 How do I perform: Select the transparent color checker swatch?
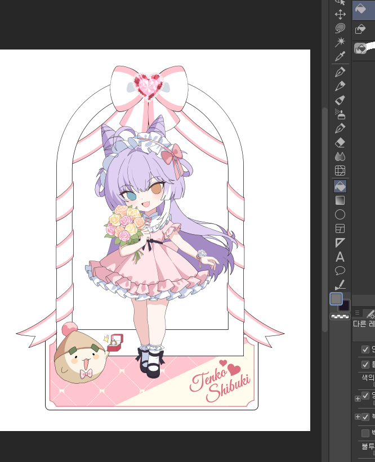tap(340, 317)
